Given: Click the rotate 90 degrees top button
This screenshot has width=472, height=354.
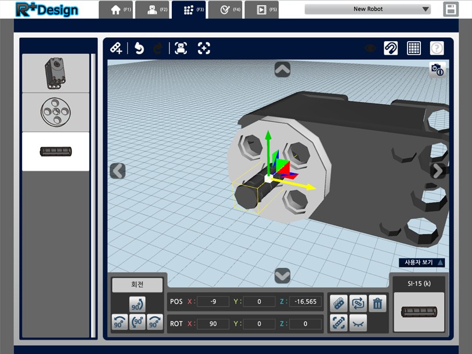Looking at the screenshot, I should (137, 304).
